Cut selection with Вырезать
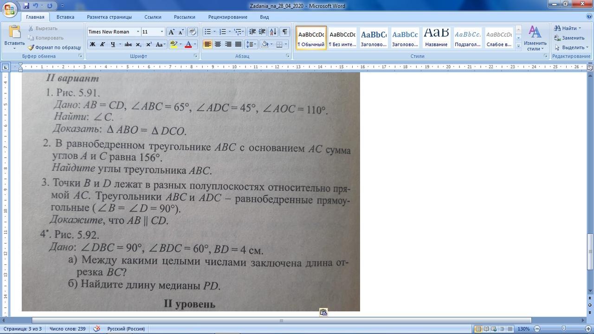Image resolution: width=594 pixels, height=334 pixels. click(42, 28)
